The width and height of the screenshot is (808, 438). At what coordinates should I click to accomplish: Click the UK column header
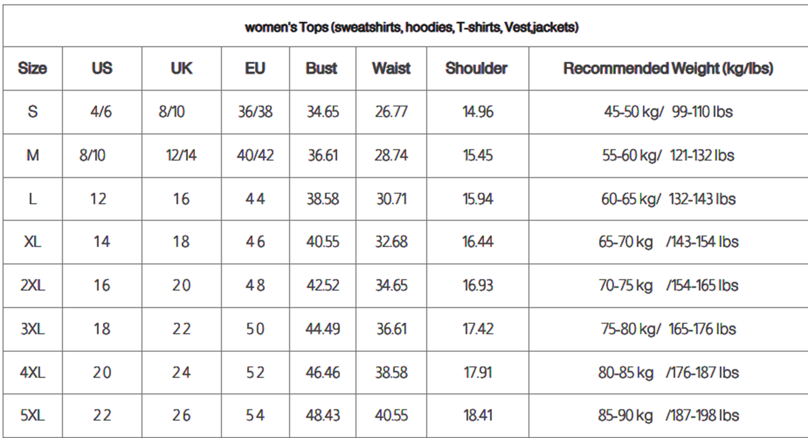(x=181, y=68)
